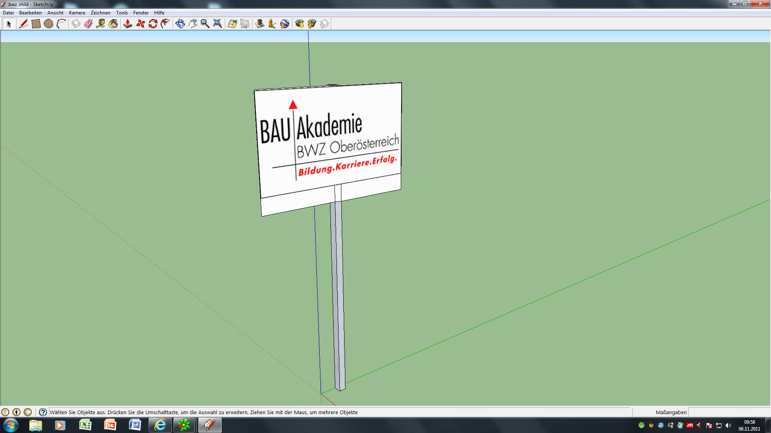Click the Share Component icon
Viewport: 771px width, 433px height.
click(324, 24)
